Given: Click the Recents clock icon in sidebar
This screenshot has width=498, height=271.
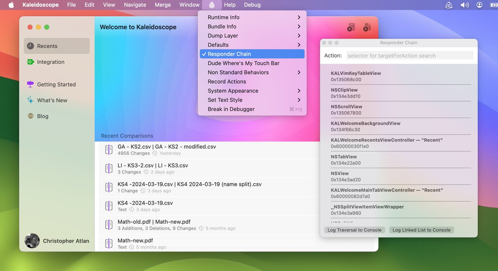Looking at the screenshot, I should [30, 46].
